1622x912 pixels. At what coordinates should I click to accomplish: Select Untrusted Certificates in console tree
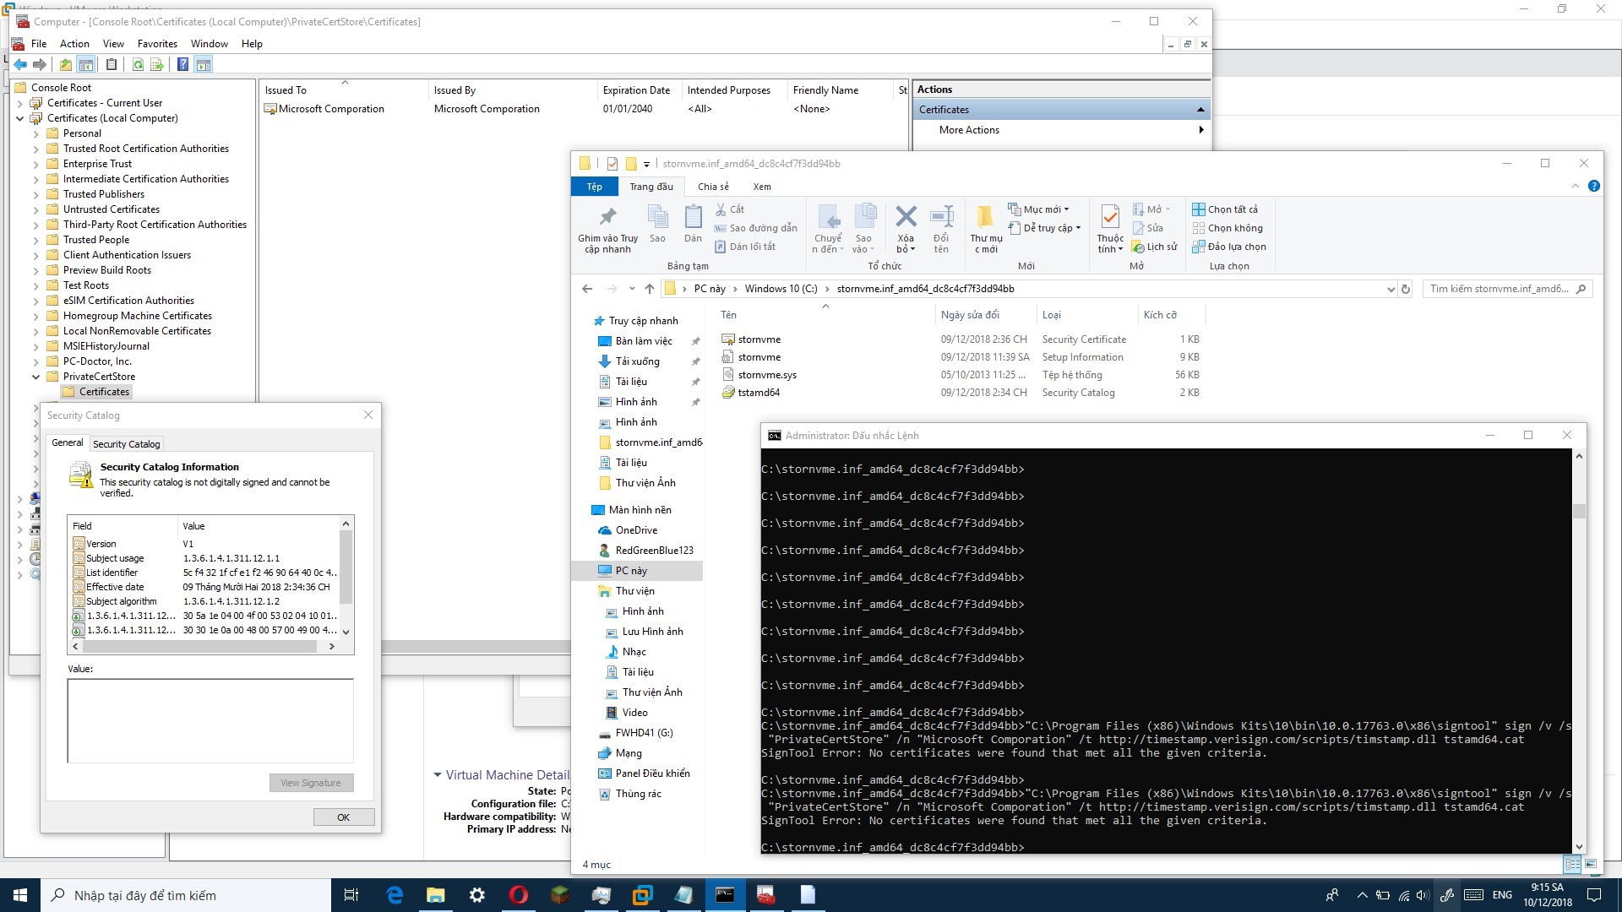click(111, 209)
